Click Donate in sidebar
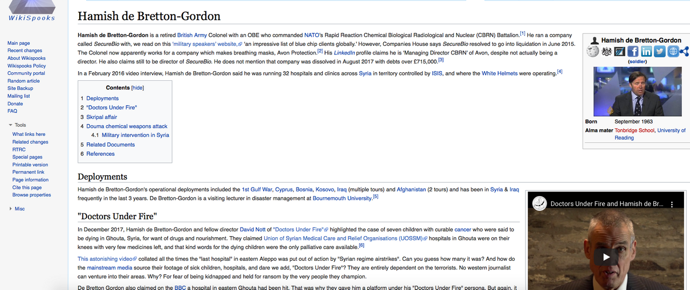This screenshot has height=290, width=690. coord(15,103)
